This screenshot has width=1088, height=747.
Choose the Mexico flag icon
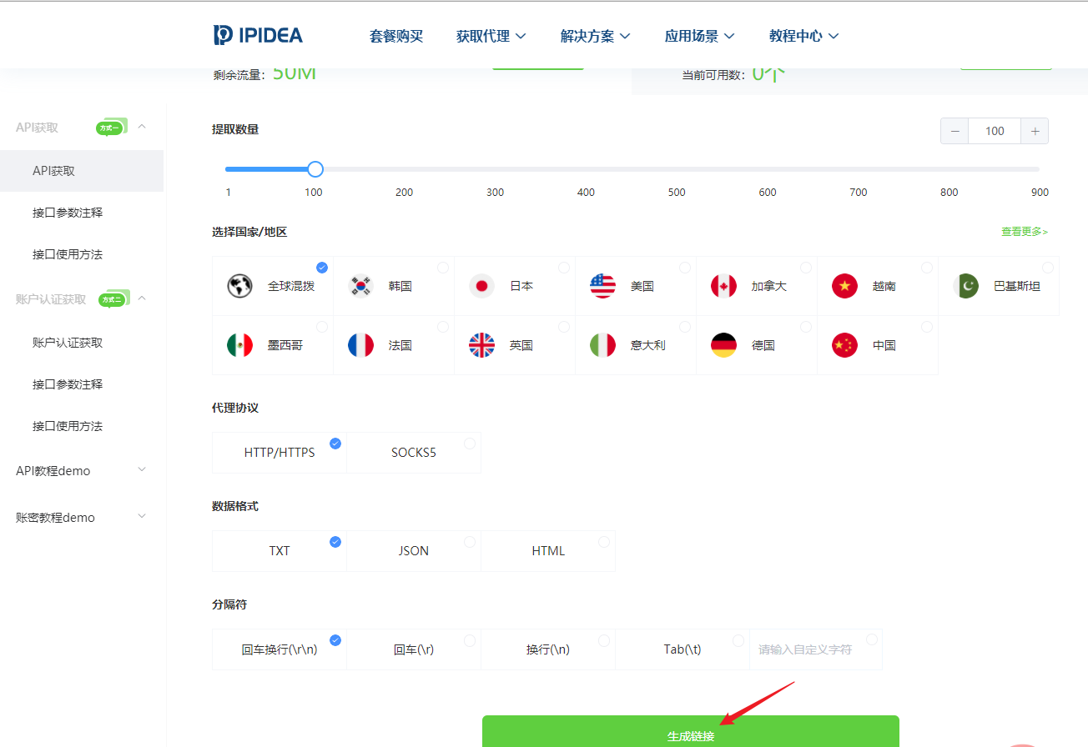239,345
